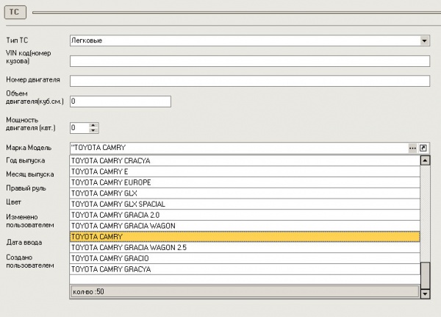Select TOYOTA CAMRY GRACIO from the list
This screenshot has width=441, height=317.
coord(244,259)
